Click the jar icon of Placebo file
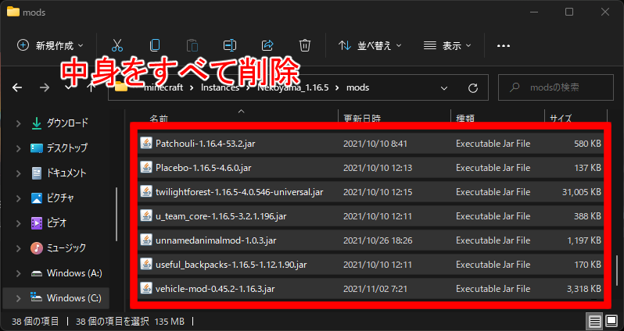The height and width of the screenshot is (331, 624). pos(146,168)
